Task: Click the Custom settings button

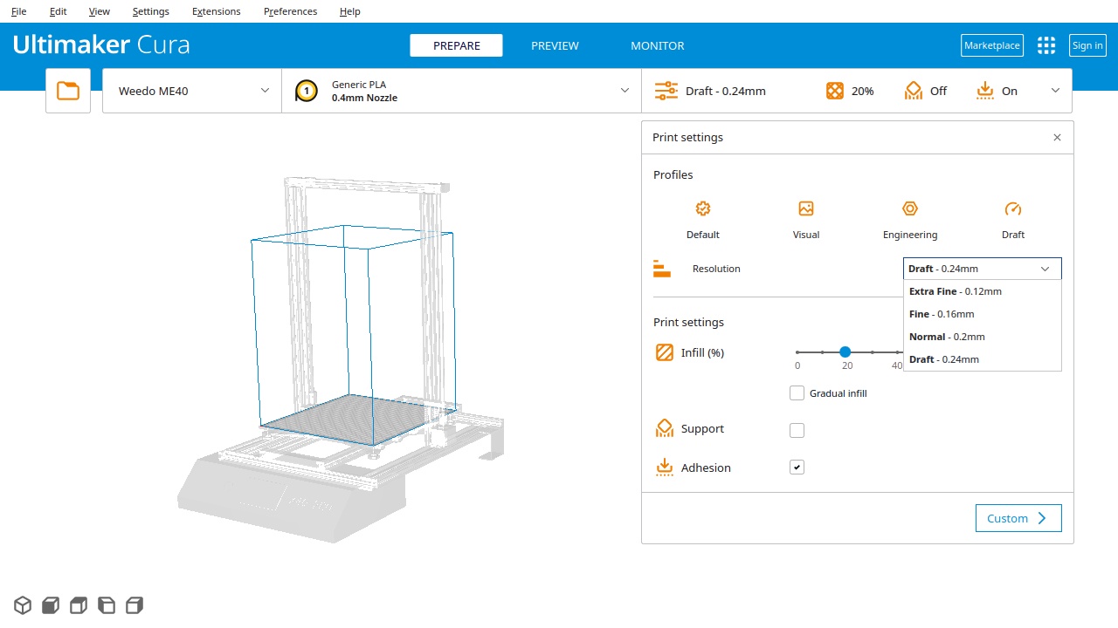Action: (1018, 518)
